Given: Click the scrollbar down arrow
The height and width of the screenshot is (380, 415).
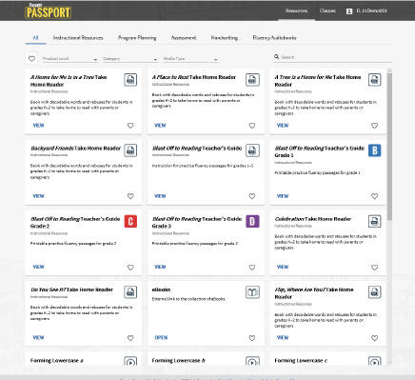Looking at the screenshot, I should click(x=389, y=362).
